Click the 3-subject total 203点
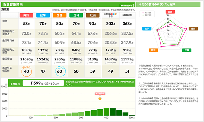This screenshot has width=204, height=122. 111,23
